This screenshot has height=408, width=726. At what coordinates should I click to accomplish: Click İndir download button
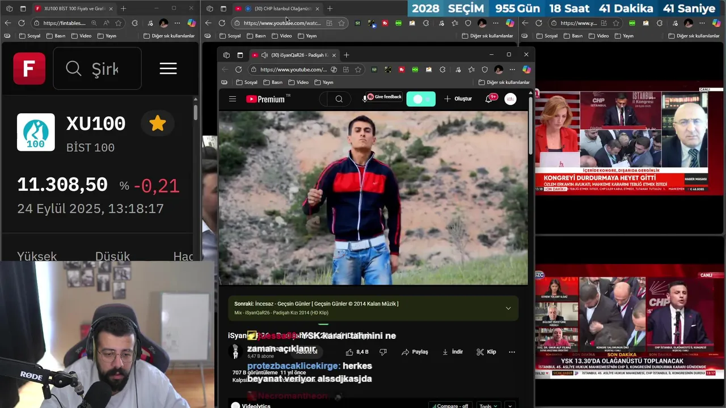click(x=453, y=352)
